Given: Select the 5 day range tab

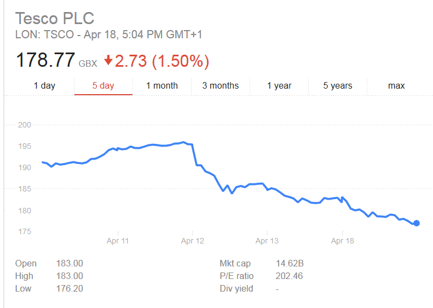Looking at the screenshot, I should [x=103, y=85].
